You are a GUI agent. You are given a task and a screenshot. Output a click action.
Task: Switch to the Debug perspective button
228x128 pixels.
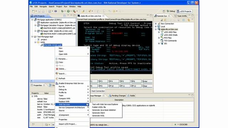click(x=171, y=11)
